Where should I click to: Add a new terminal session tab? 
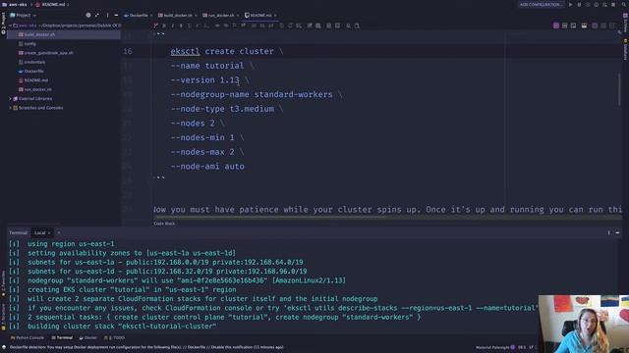[59, 233]
